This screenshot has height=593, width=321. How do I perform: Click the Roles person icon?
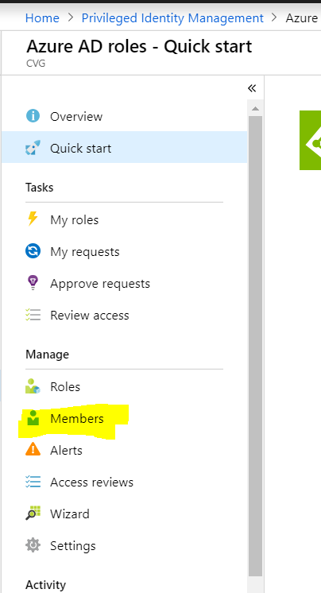(33, 386)
